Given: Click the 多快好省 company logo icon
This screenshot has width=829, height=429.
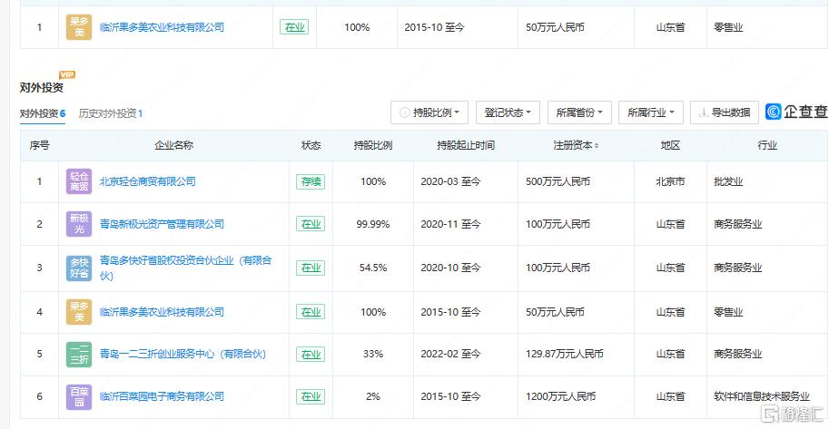Looking at the screenshot, I should [79, 268].
